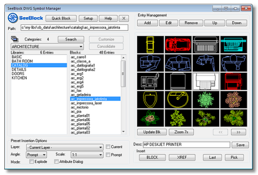Toggle the Prompt scale checkbox
258x175 pixels.
pos(108,154)
